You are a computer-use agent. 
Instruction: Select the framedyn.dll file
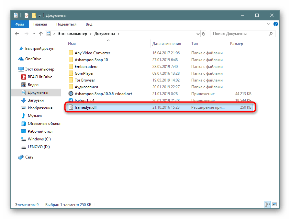pyautogui.click(x=160, y=107)
